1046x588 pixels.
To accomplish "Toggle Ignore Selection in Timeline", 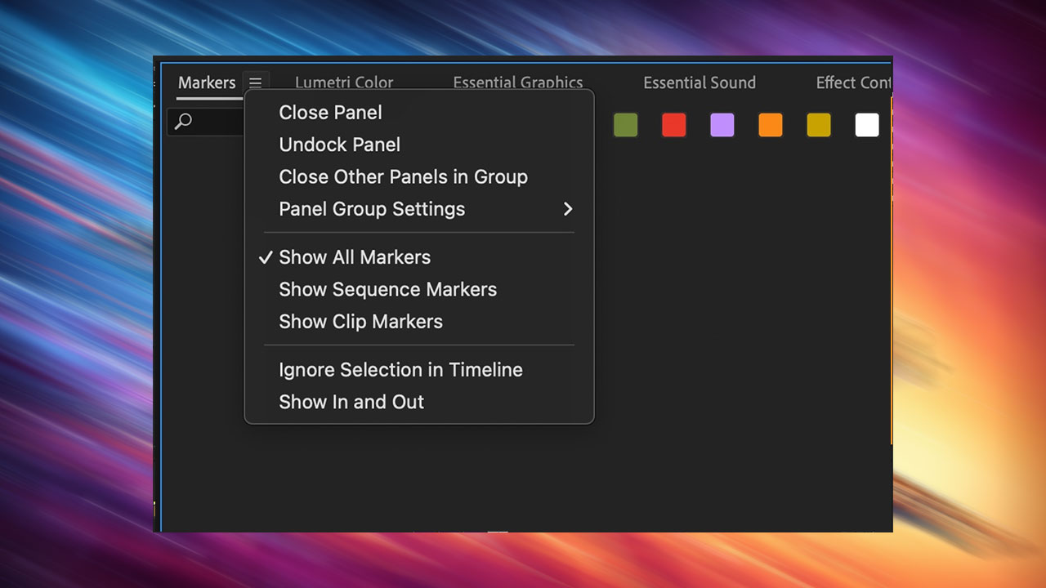I will tap(400, 369).
